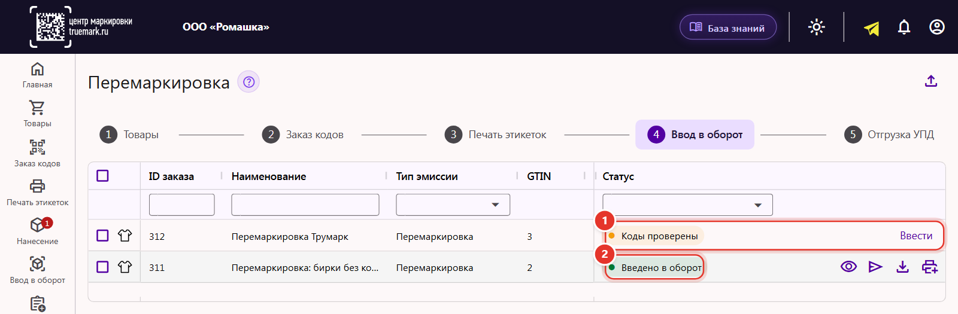Toggle the light theme sun icon
This screenshot has height=314, width=958.
pyautogui.click(x=817, y=27)
